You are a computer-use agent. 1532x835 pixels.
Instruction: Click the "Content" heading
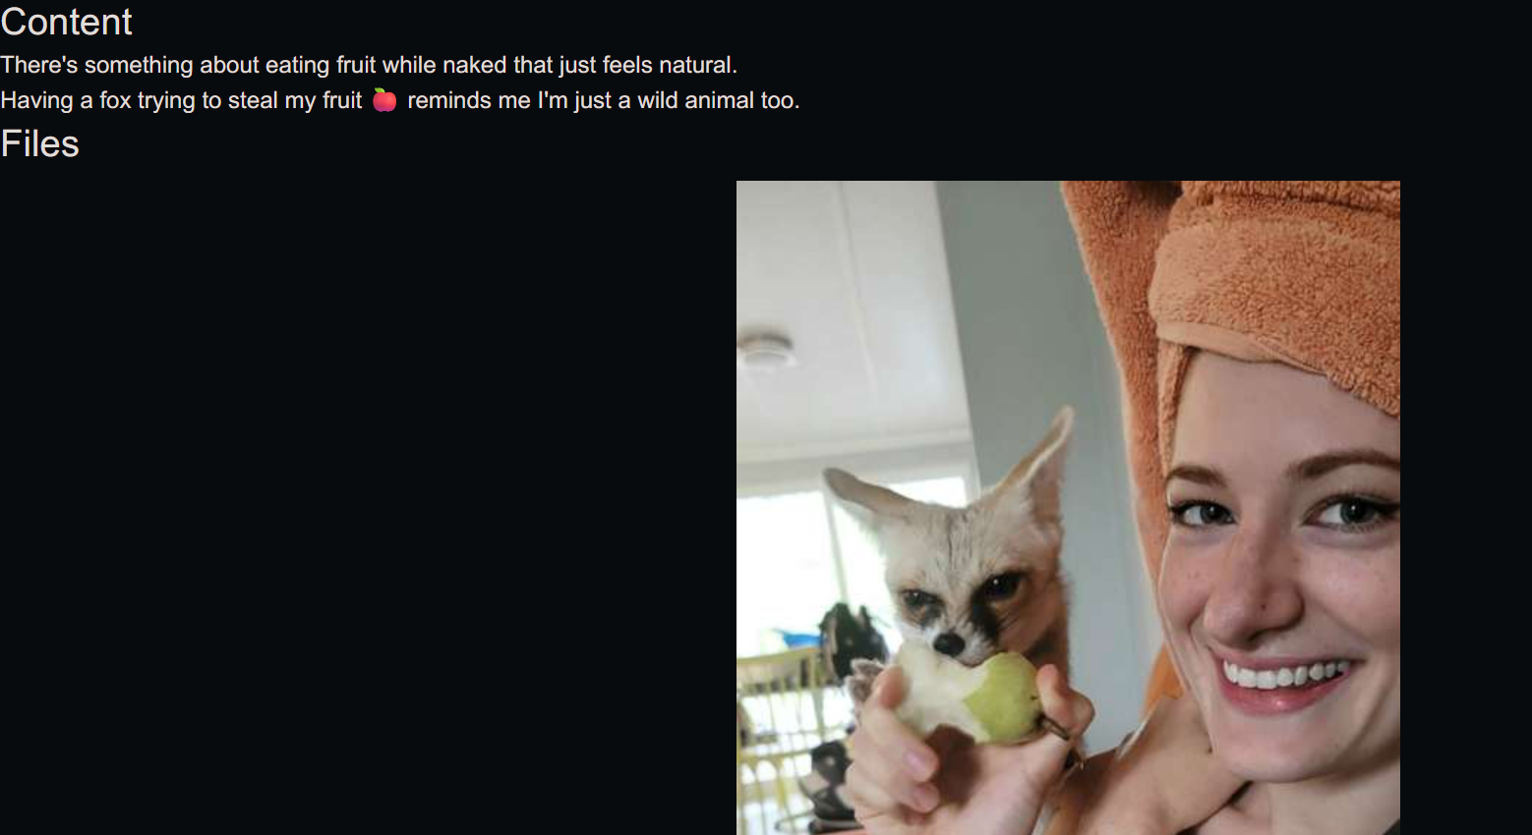click(66, 22)
